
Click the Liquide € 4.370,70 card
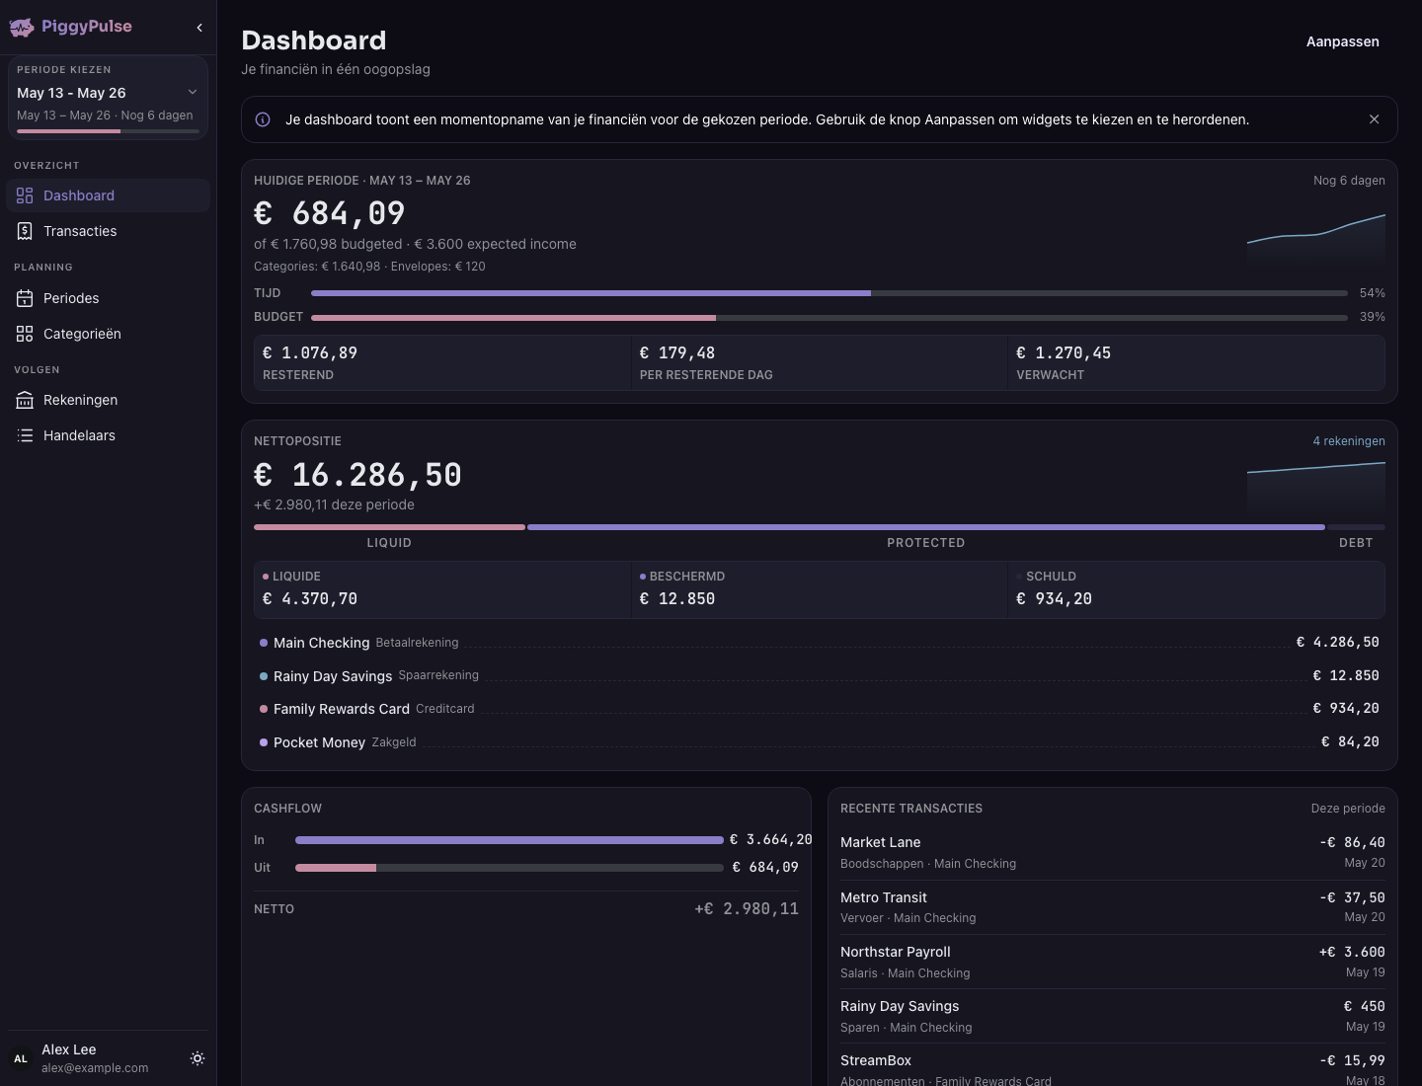[x=442, y=589]
